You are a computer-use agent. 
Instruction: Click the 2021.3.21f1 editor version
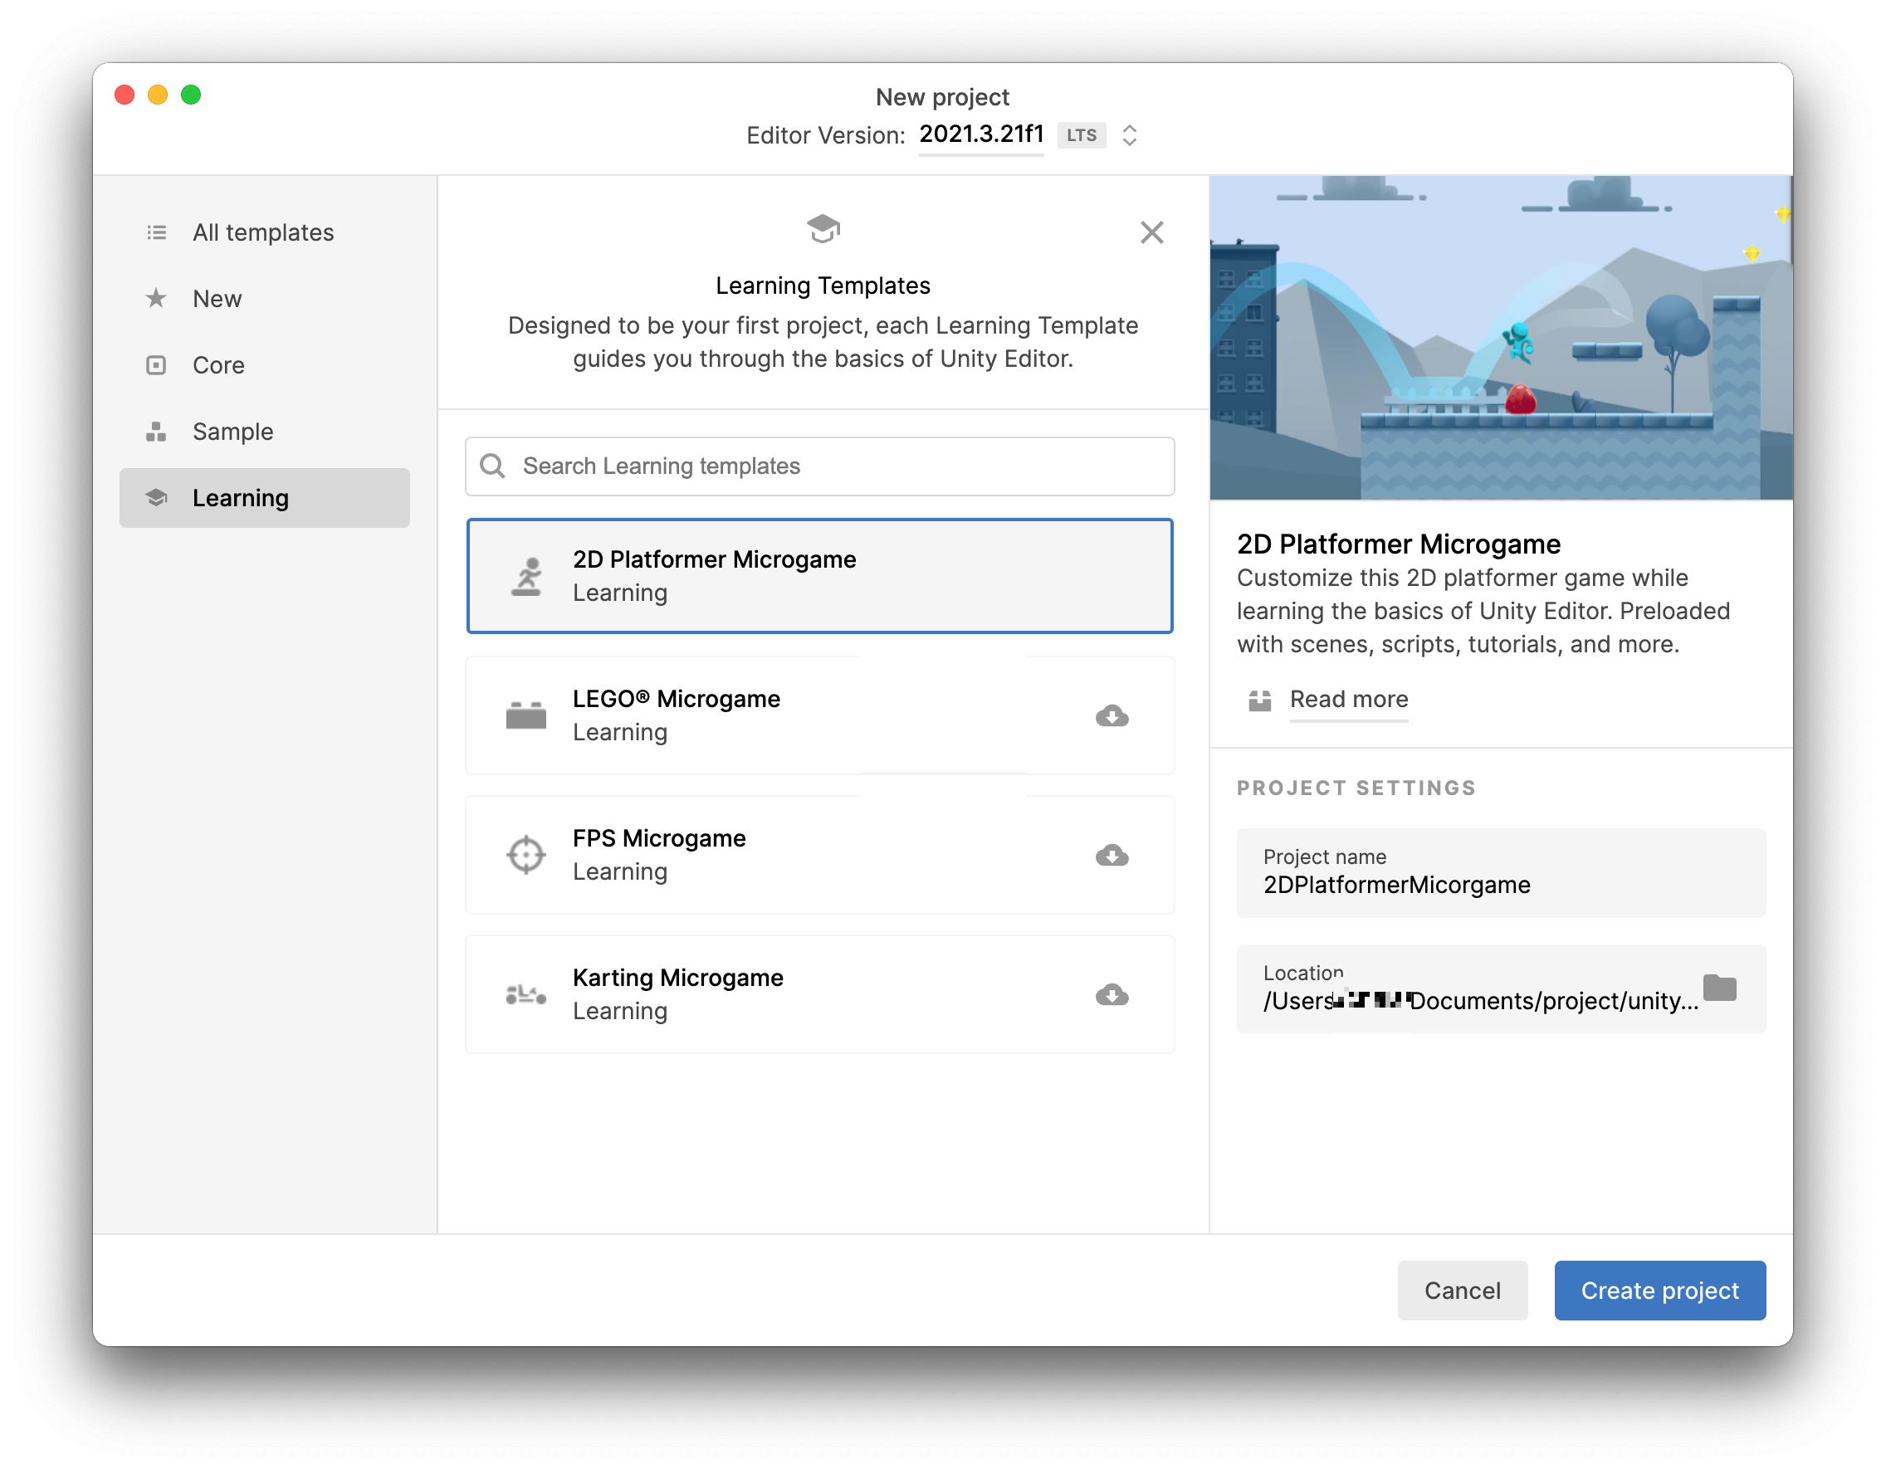click(x=981, y=134)
